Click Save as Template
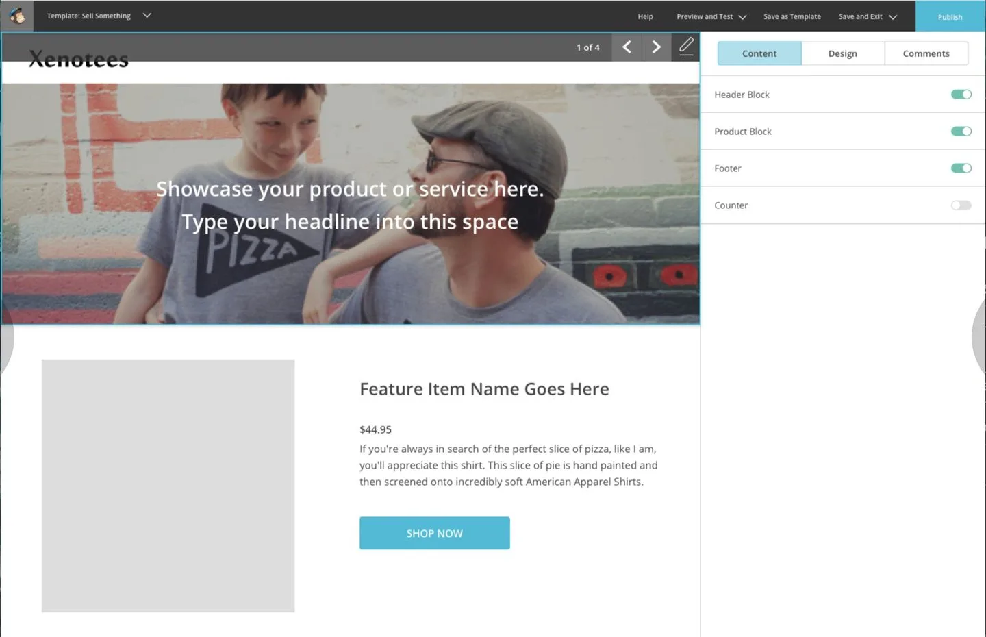This screenshot has width=986, height=637. tap(792, 16)
